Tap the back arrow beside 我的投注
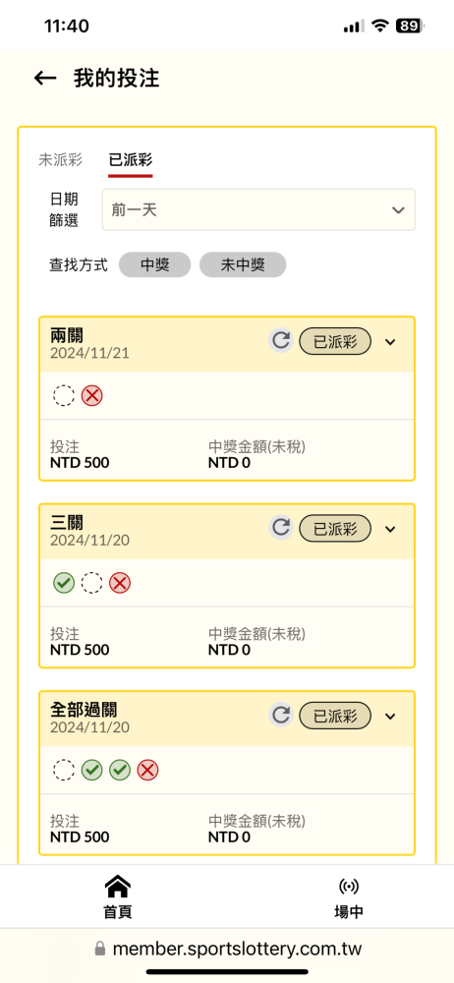The image size is (454, 983). tap(45, 79)
